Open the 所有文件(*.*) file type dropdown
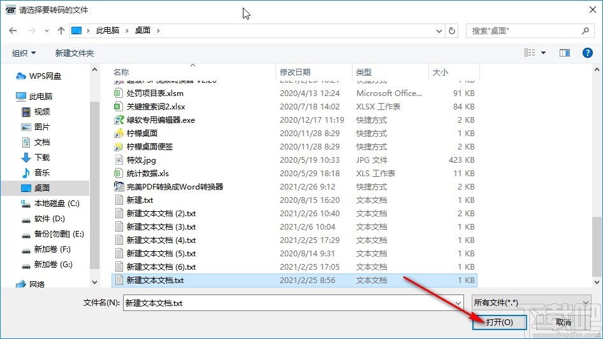The width and height of the screenshot is (603, 339). click(x=531, y=303)
